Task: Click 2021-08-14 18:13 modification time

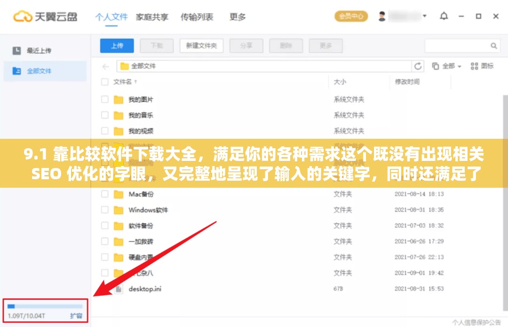Action: (419, 194)
